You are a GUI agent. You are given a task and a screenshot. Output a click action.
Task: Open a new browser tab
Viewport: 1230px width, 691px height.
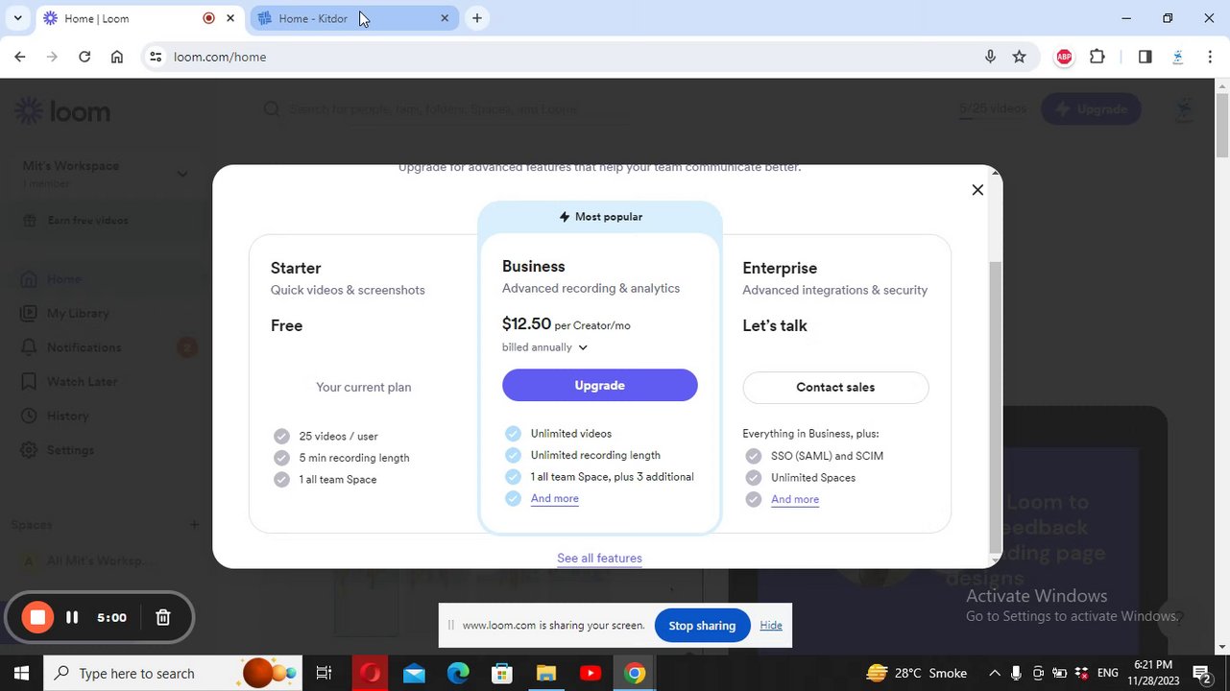point(477,18)
